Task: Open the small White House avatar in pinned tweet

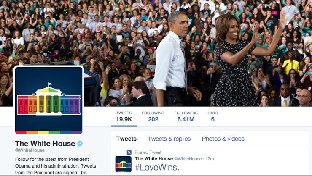Action: 124,164
